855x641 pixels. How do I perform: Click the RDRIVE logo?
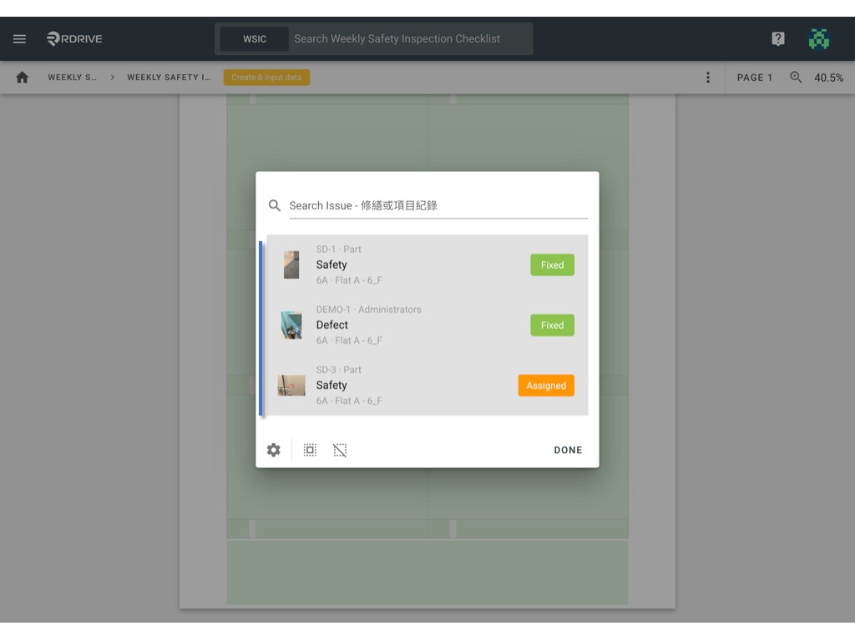coord(74,38)
